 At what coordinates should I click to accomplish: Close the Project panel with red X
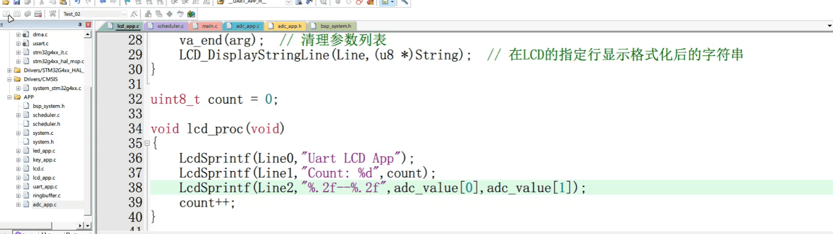coord(88,25)
